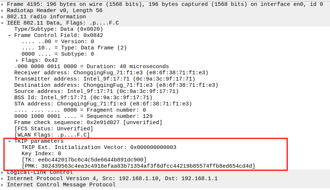This screenshot has height=190, width=330.
Task: Select the TKIP Ext. Initialization Vector field
Action: pyautogui.click(x=99, y=148)
